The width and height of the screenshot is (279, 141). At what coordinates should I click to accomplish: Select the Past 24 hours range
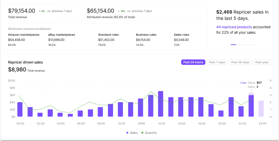pyautogui.click(x=193, y=62)
